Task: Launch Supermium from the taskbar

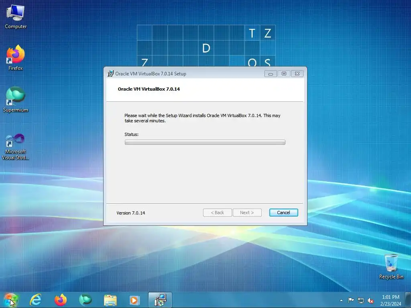Action: (85, 300)
